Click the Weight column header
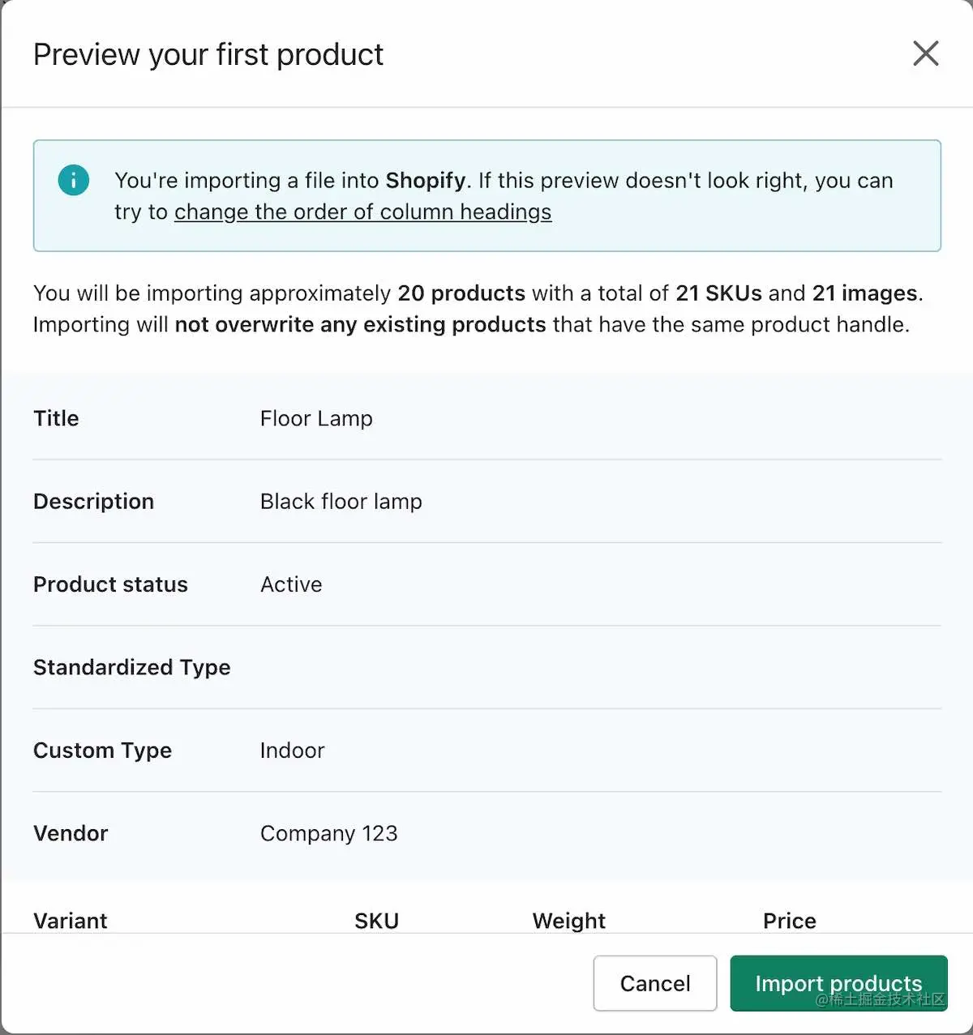This screenshot has width=973, height=1035. point(568,921)
